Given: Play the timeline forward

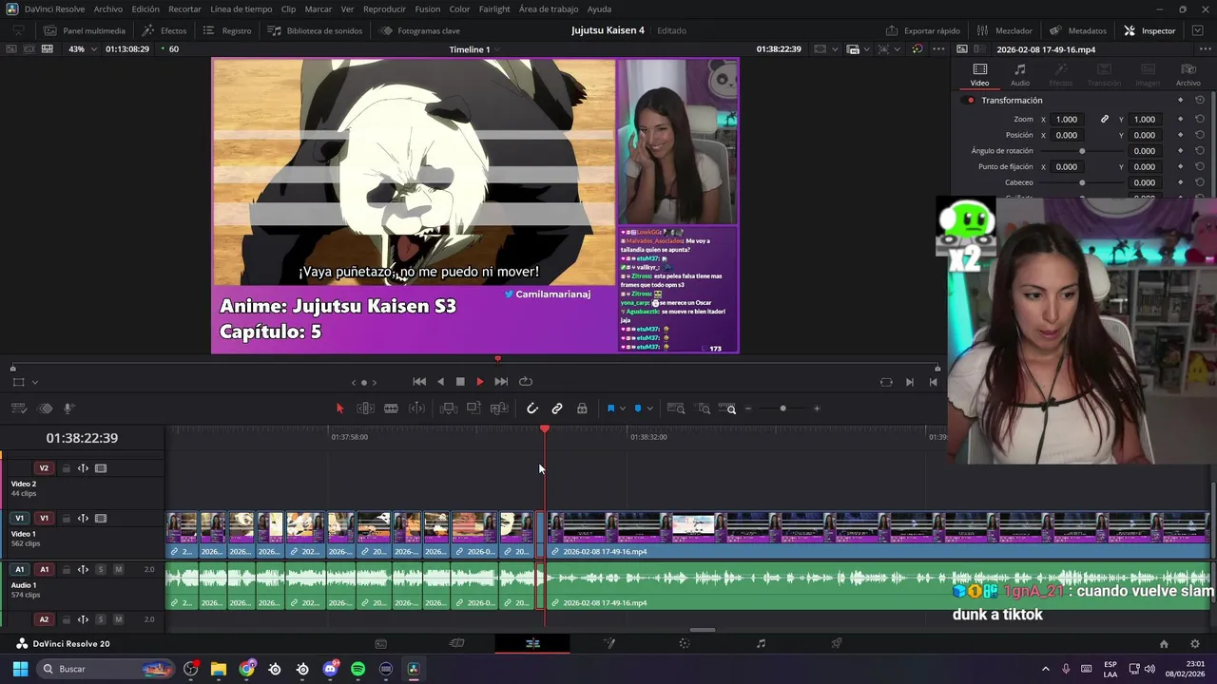Looking at the screenshot, I should point(479,382).
